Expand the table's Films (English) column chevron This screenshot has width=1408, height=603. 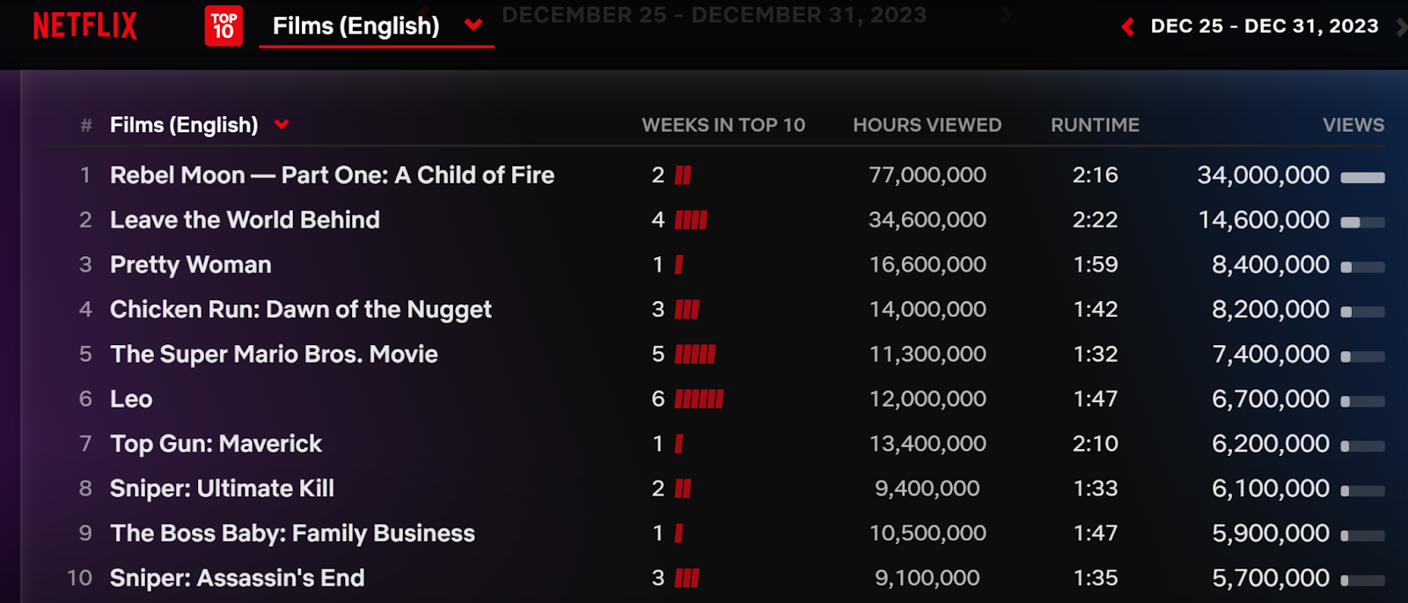[282, 124]
